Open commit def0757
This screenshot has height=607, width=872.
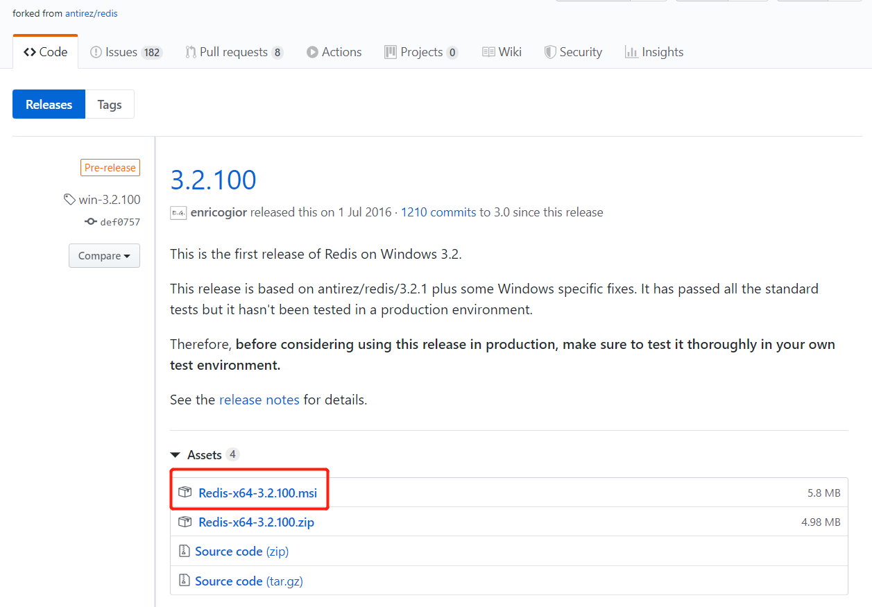[x=120, y=222]
